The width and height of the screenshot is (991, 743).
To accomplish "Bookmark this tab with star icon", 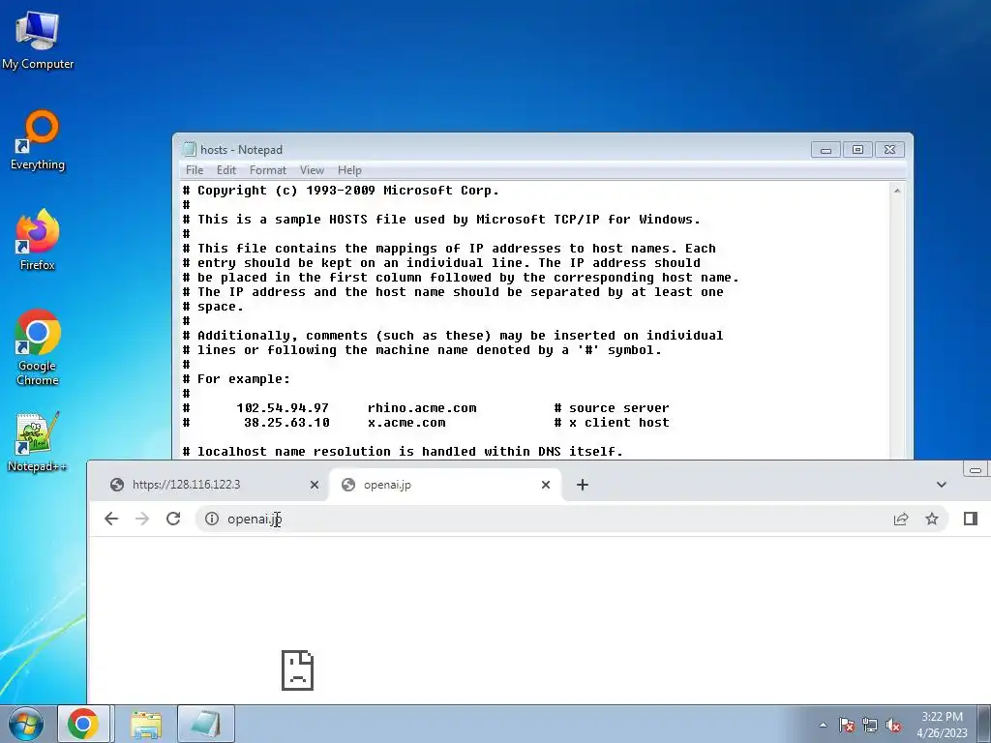I will click(932, 519).
